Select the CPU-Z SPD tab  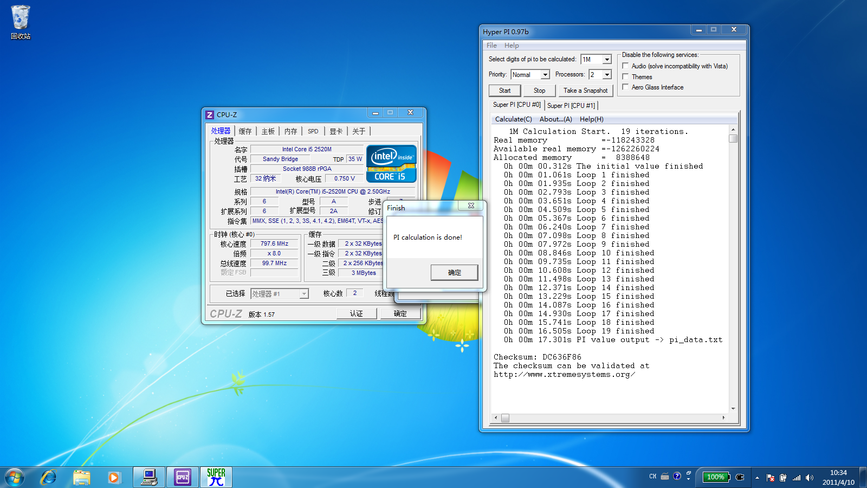(x=313, y=131)
